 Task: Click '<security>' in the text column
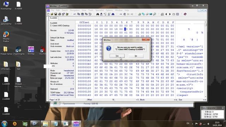[x=185, y=88]
